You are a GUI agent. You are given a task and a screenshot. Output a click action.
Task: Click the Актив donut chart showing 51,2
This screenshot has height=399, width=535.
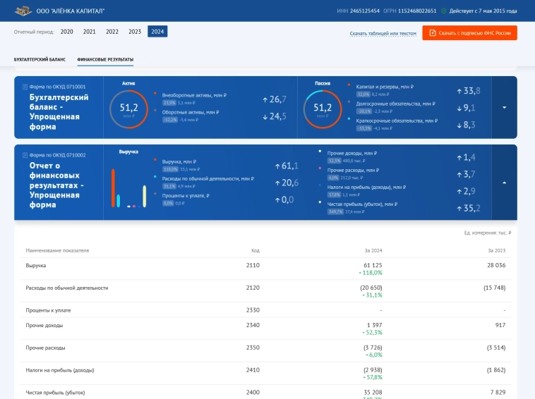pos(128,109)
